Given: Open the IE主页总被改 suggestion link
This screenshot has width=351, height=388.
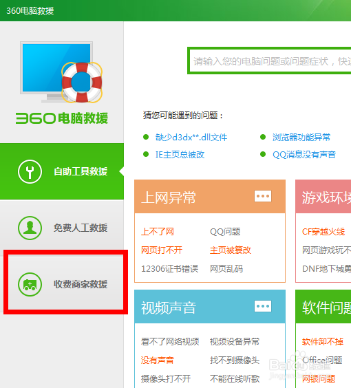Looking at the screenshot, I should (x=180, y=155).
